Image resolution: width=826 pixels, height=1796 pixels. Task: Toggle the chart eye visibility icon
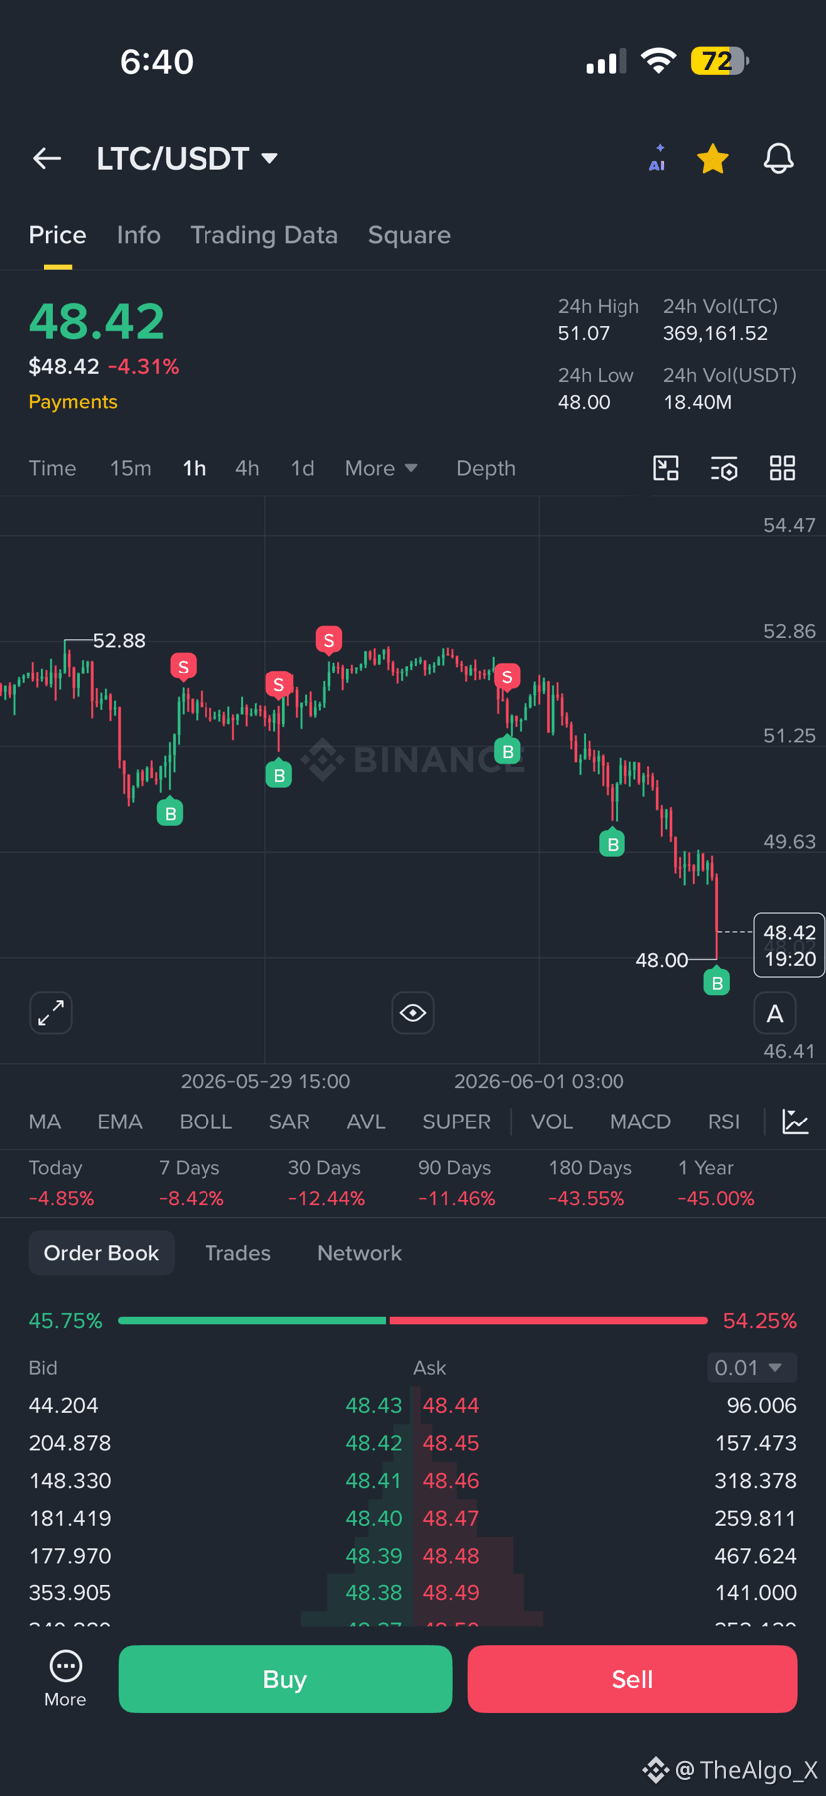tap(413, 1013)
